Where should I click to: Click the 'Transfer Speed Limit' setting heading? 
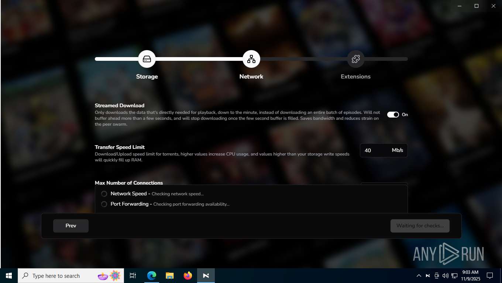click(120, 147)
